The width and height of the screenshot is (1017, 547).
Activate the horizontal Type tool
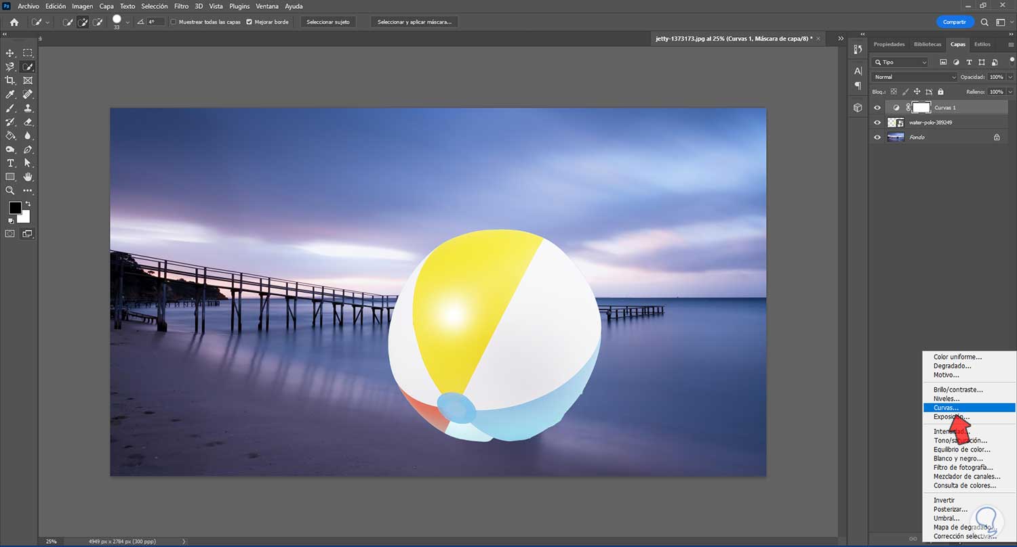pyautogui.click(x=10, y=163)
